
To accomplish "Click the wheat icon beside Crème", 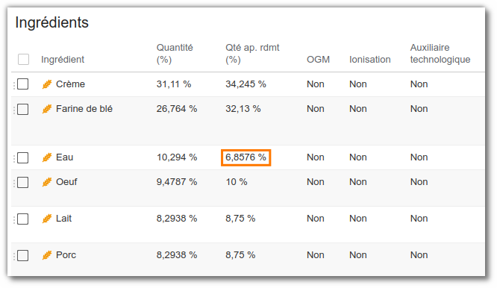I will point(47,84).
